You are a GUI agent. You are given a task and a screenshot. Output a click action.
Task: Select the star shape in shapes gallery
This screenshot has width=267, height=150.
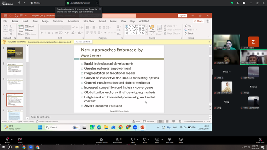[143, 33]
